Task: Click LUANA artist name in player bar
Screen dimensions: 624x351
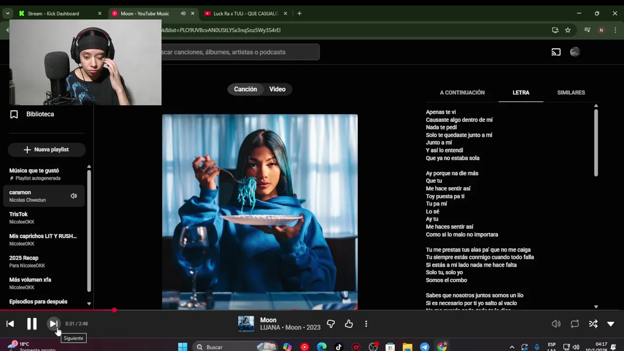Action: click(x=270, y=328)
